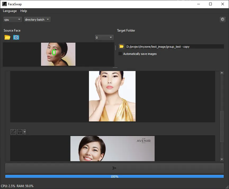Save result with floppy disk icon
Viewport: 229px width, 189px height.
[x=20, y=132]
